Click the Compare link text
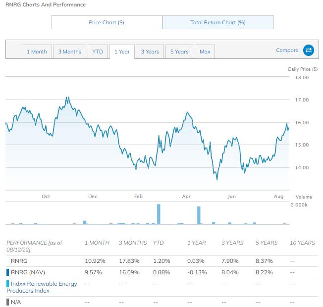Image resolution: width=323 pixels, height=307 pixels. (x=287, y=50)
